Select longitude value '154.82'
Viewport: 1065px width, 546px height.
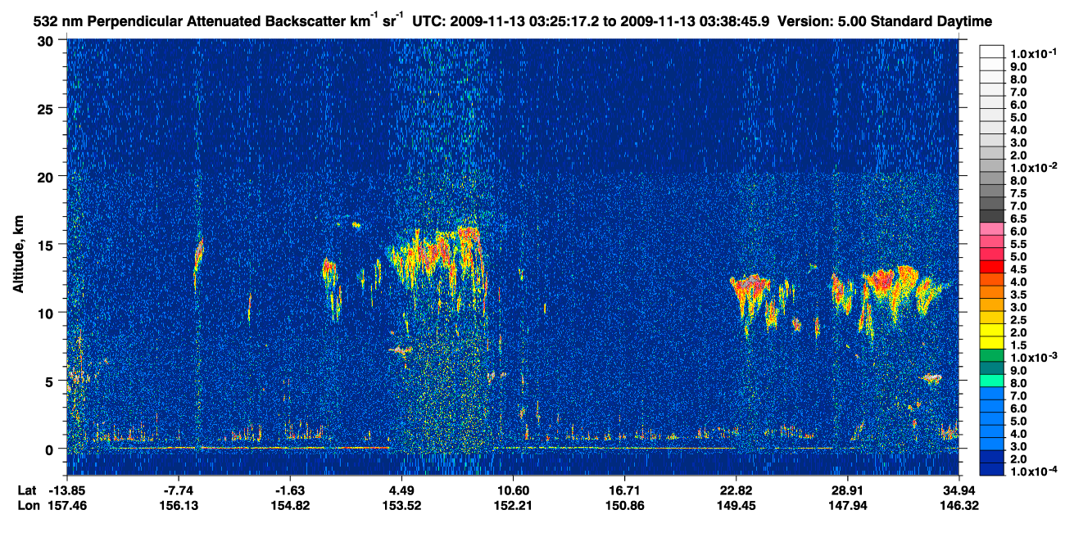tap(290, 506)
